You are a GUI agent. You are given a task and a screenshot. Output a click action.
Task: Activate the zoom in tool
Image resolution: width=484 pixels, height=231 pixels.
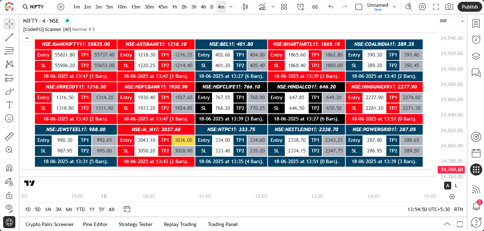(x=9, y=150)
